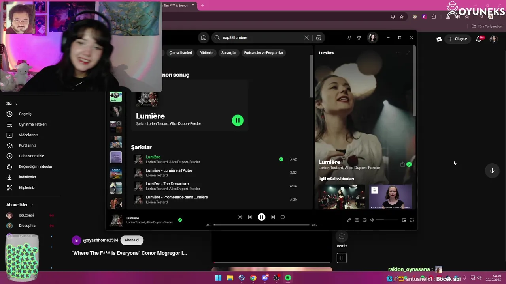Open İndirilenler in YouTube sidebar
506x284 pixels.
[x=28, y=177]
